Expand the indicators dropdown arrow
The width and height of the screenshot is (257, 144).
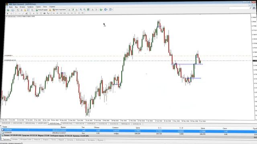click(x=102, y=10)
